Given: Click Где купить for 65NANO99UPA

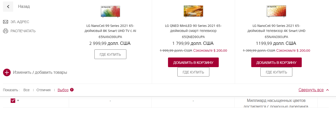Looking at the screenshot, I should tap(110, 54).
